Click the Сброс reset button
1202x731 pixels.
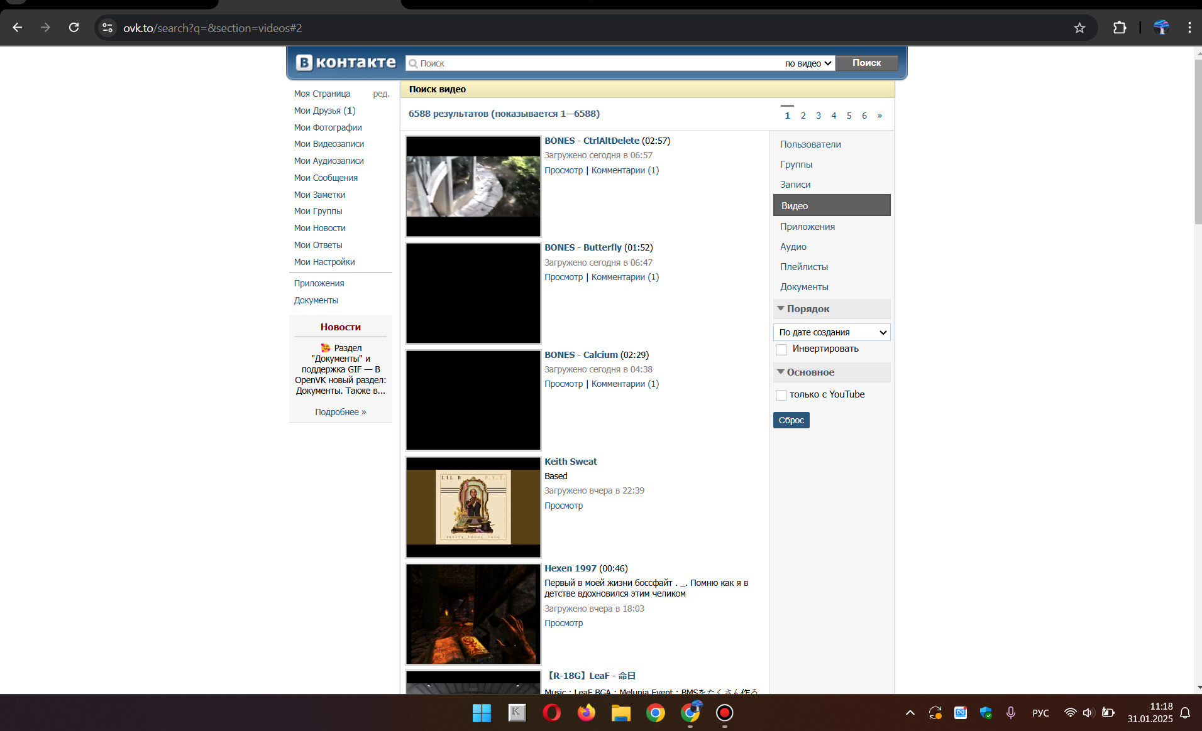tap(791, 420)
